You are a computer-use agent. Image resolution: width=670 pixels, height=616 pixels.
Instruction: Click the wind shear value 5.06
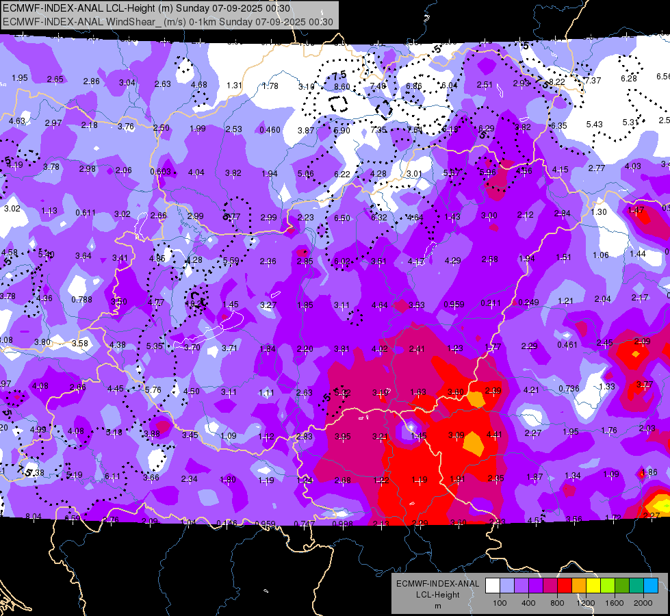pos(305,174)
